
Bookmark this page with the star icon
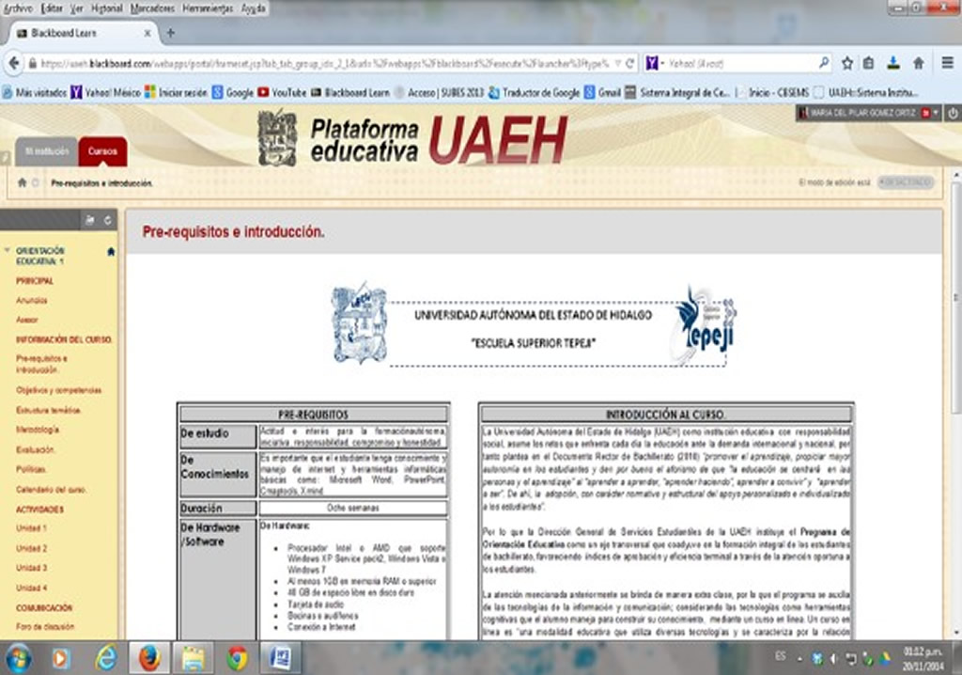(x=847, y=63)
